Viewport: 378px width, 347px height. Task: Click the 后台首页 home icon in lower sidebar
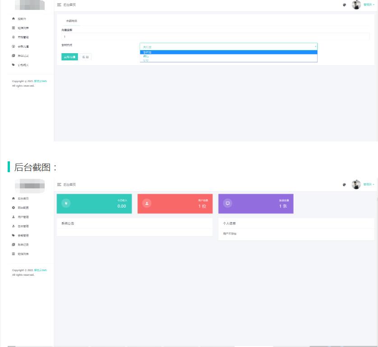click(13, 198)
